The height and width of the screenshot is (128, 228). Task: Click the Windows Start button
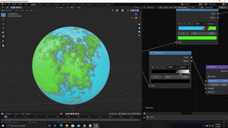tap(3, 126)
